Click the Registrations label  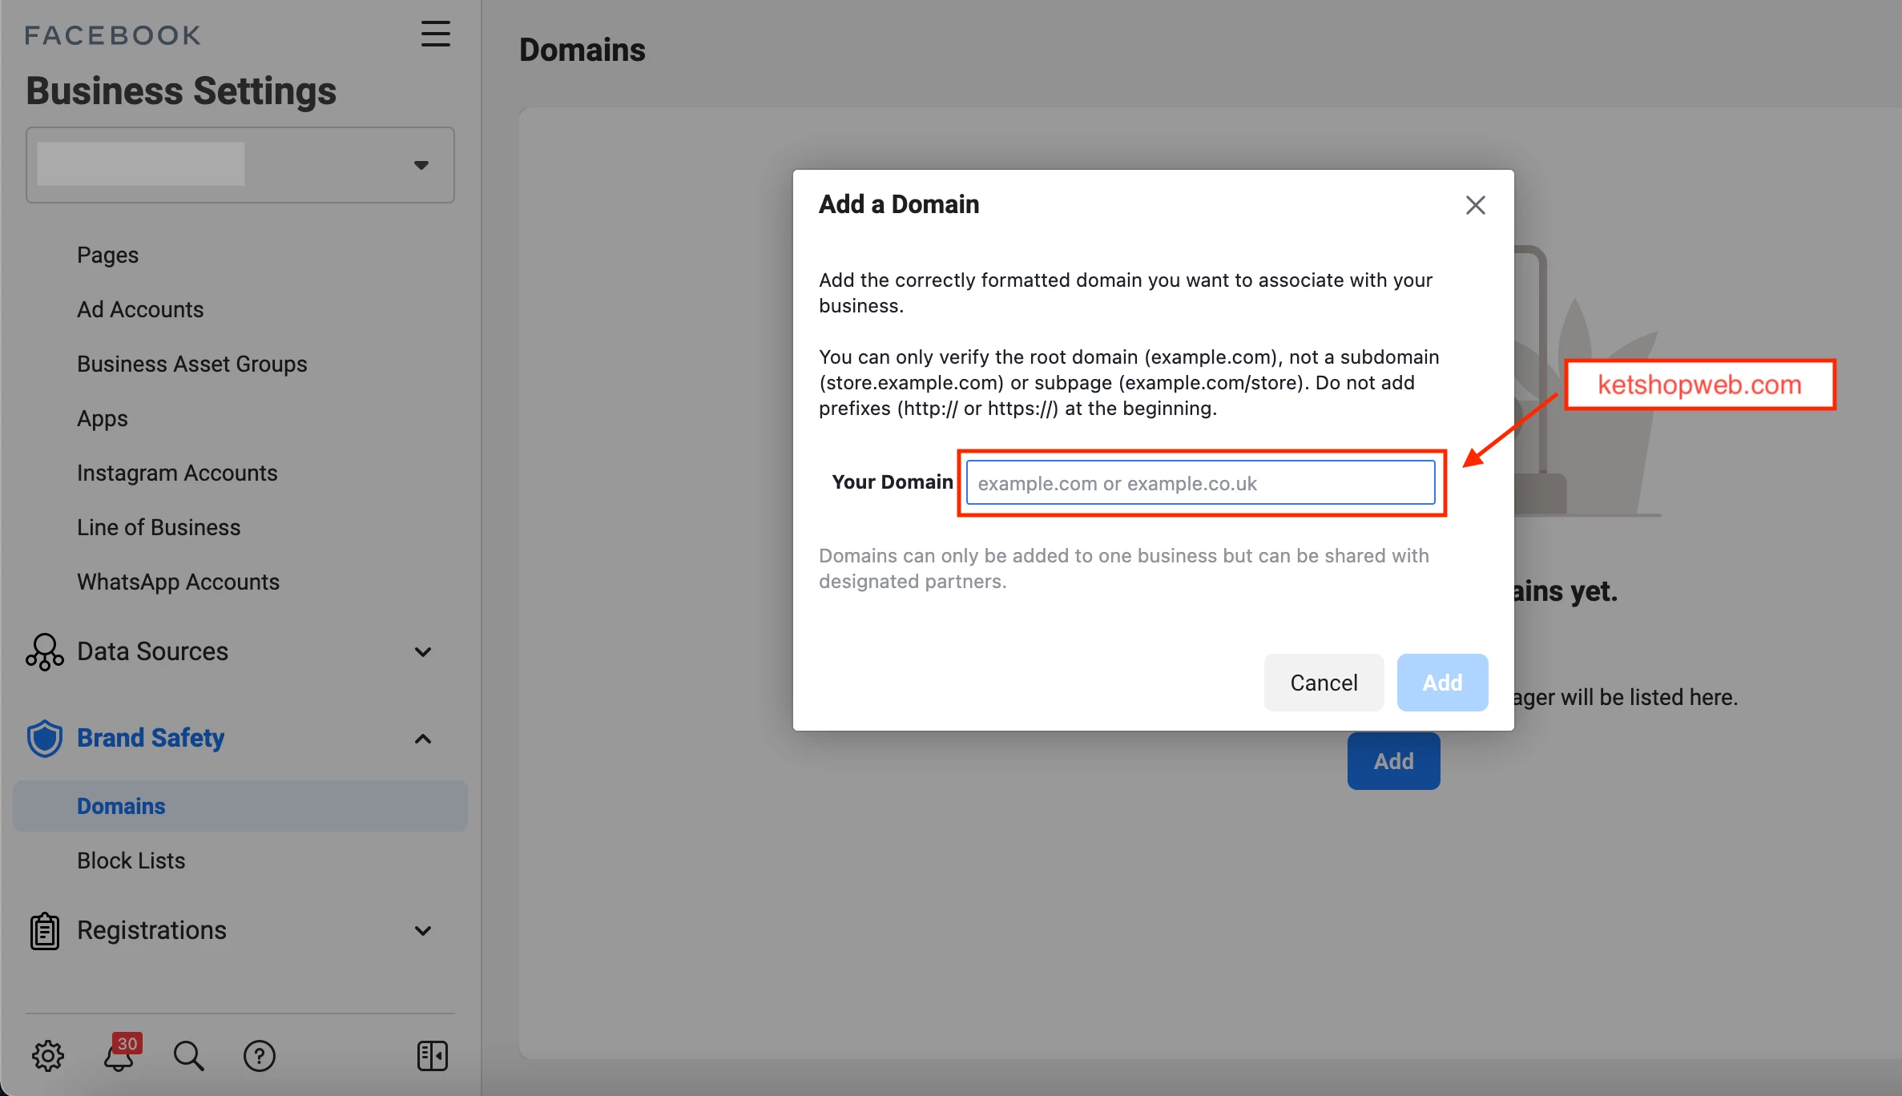152,931
